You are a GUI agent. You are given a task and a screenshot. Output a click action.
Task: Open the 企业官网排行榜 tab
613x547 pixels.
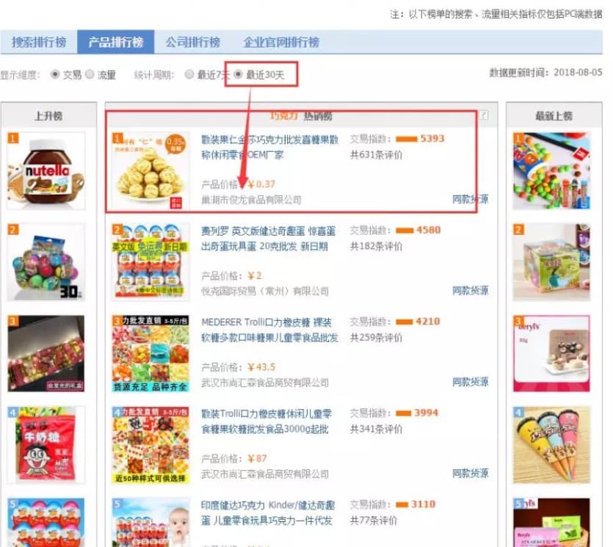point(281,42)
